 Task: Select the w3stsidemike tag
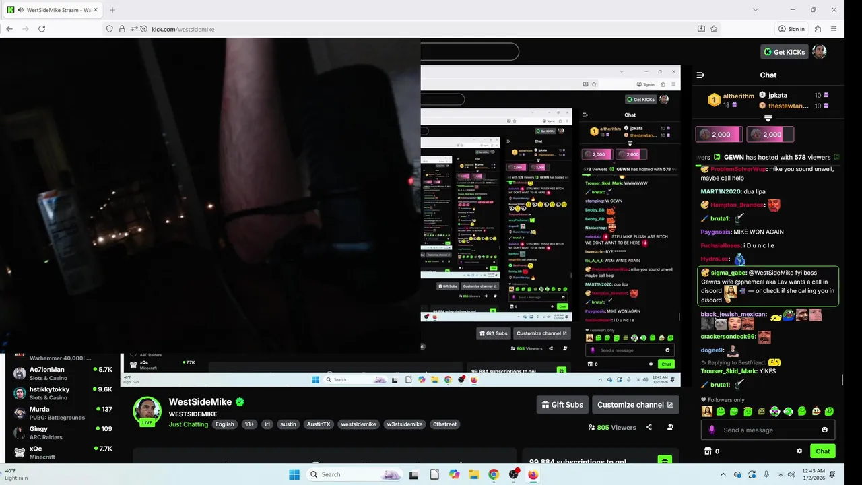tap(405, 424)
